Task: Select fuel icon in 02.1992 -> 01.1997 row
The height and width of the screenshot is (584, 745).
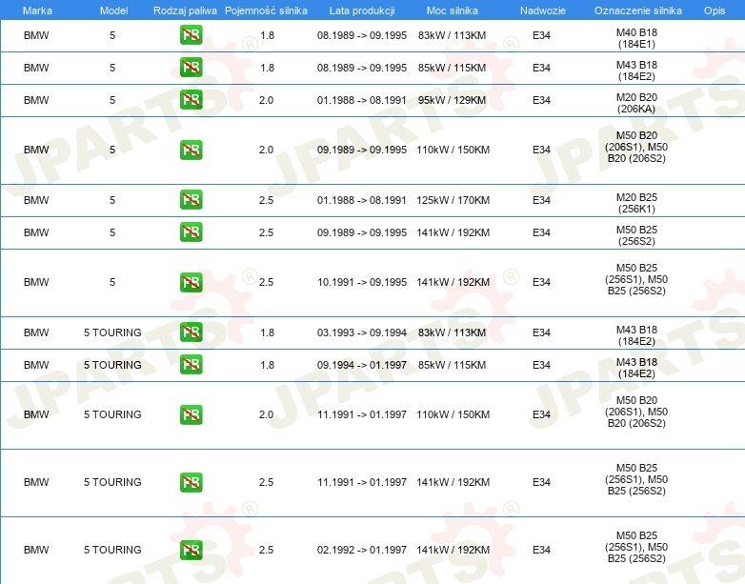Action: (191, 550)
